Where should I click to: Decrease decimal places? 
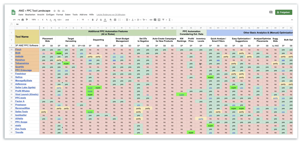click(x=50, y=20)
